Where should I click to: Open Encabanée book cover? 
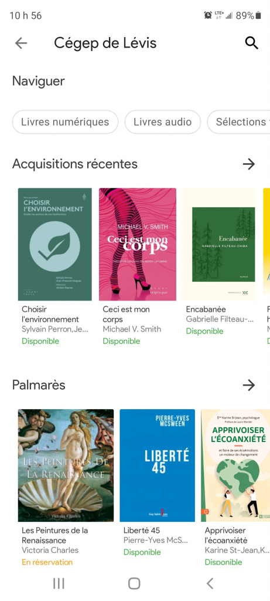[219, 244]
